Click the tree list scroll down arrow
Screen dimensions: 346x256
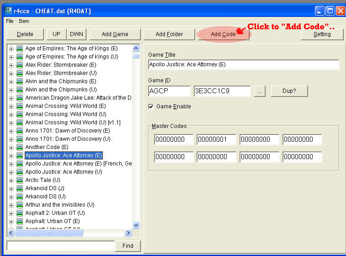(x=136, y=225)
